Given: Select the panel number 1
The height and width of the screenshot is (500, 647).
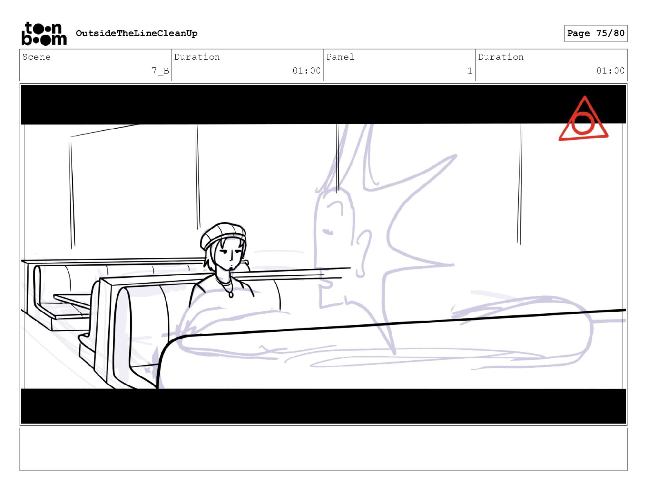Looking at the screenshot, I should pos(470,71).
